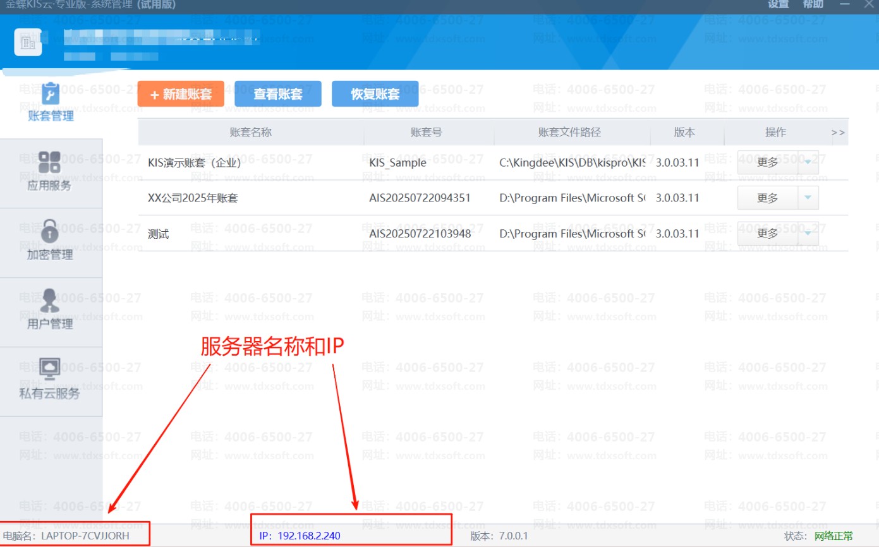Expand the dropdown arrow for KIS演示账套（企业）
The height and width of the screenshot is (547, 879).
(808, 162)
